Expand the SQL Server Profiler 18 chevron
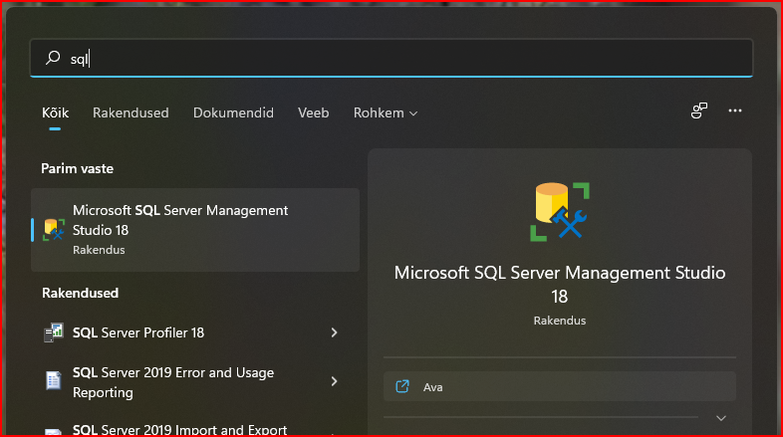The image size is (783, 437). [334, 332]
